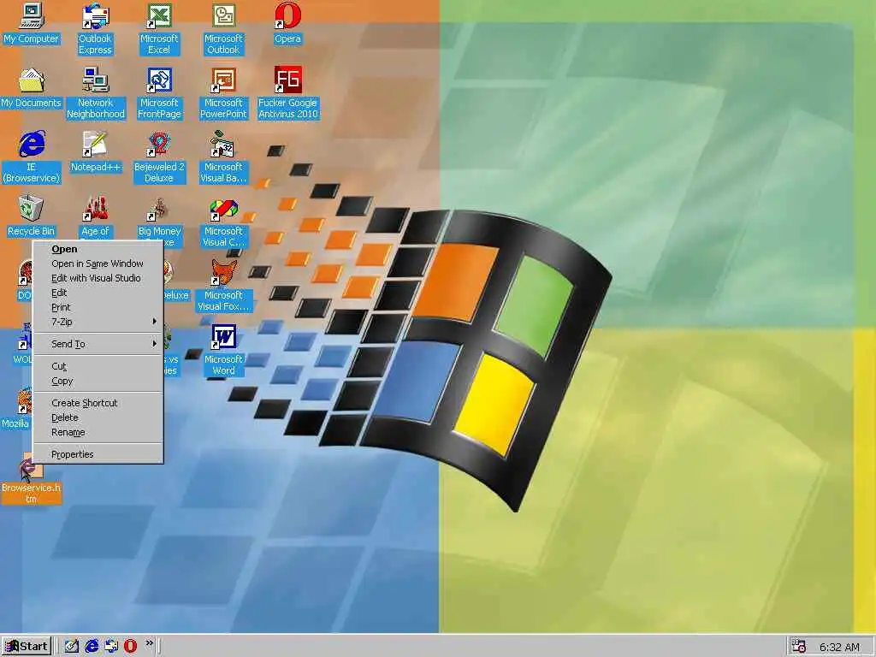Expand the Quick Launch overflow chevron

coord(149,643)
